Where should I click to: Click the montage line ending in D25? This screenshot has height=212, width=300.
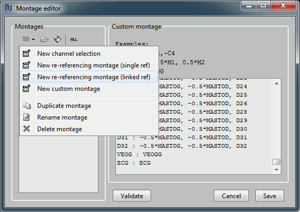[x=203, y=95]
